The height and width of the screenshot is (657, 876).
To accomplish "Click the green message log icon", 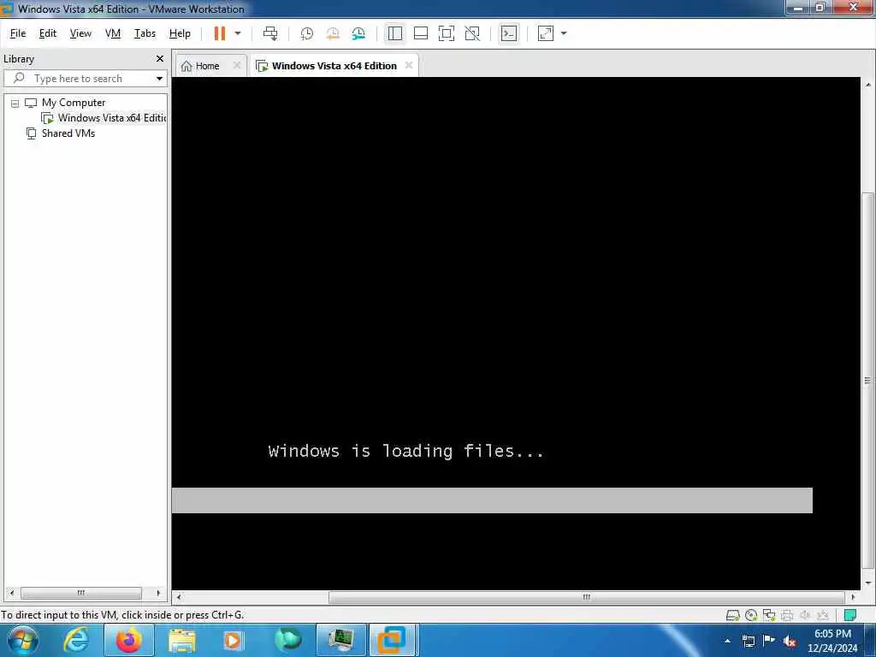I will [850, 615].
